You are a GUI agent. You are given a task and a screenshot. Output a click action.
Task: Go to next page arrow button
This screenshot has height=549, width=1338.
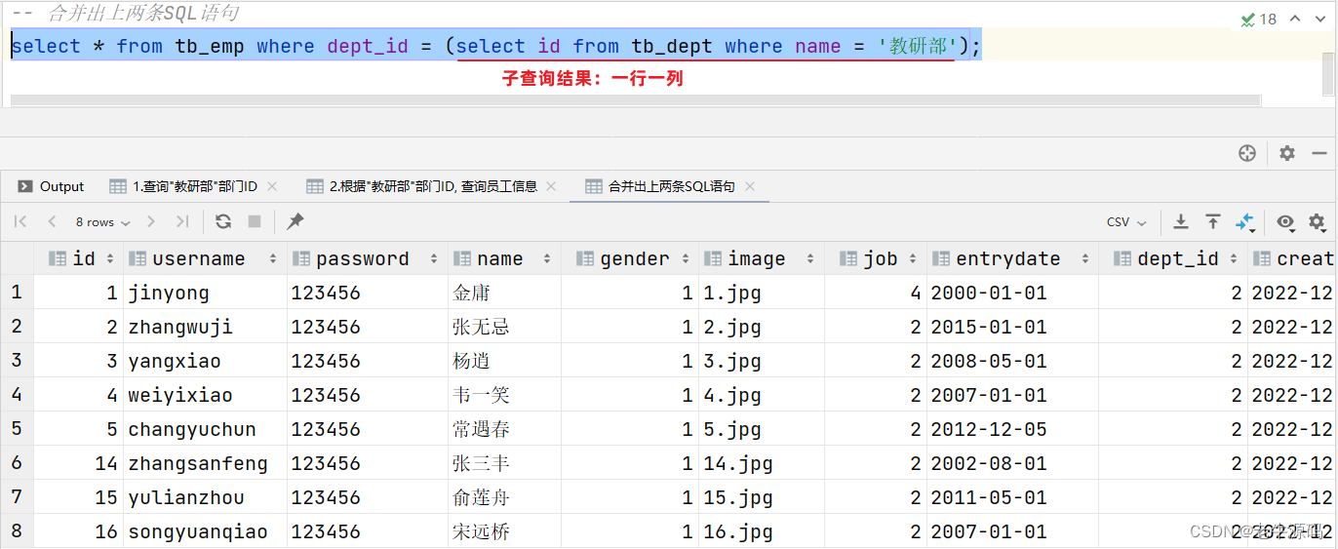[151, 222]
